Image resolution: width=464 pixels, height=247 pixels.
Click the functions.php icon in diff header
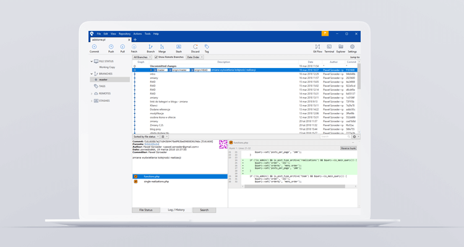coord(231,143)
